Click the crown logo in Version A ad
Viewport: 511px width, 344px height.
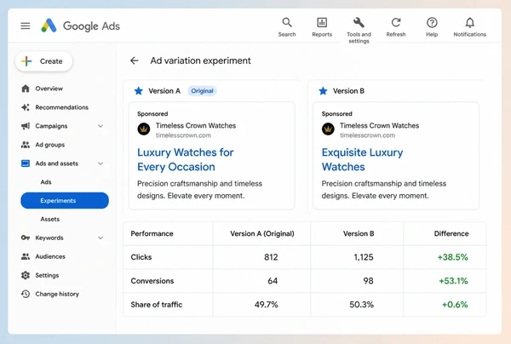pyautogui.click(x=144, y=129)
